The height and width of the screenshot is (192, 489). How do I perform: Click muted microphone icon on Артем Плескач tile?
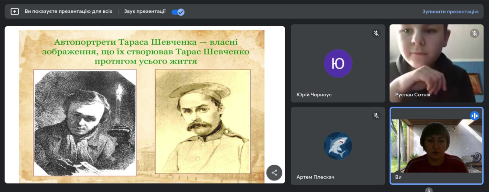pos(376,116)
